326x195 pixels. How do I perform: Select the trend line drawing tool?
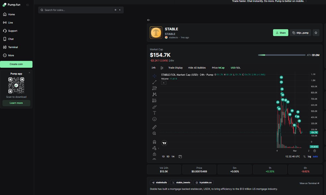click(154, 82)
